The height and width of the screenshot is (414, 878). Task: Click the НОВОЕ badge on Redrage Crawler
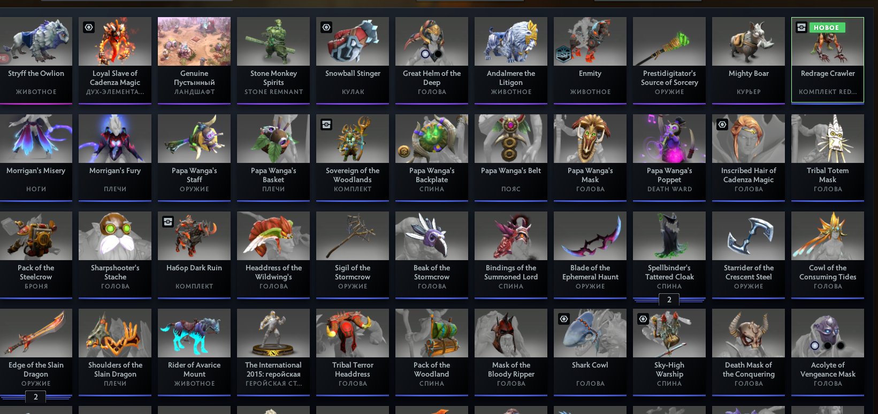point(827,27)
